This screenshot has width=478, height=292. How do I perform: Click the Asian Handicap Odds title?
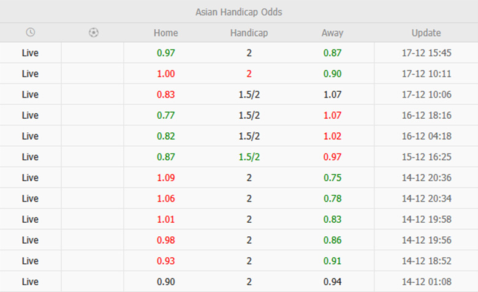click(239, 12)
